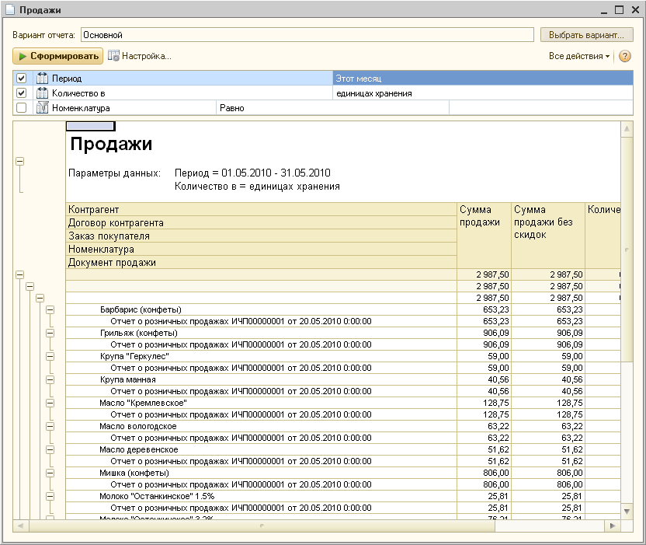This screenshot has width=646, height=545.
Task: Click the horizontal scrollbar thumb
Action: [x=262, y=526]
